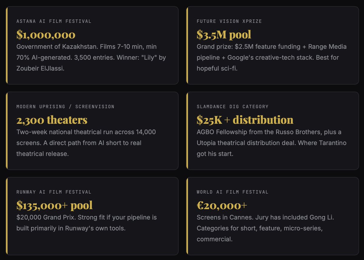This screenshot has width=364, height=260.
Task: Open the Modern Uprising / Screenvision card
Action: point(92,131)
